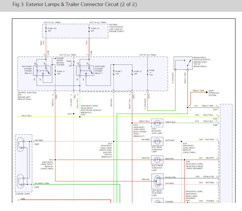The height and width of the screenshot is (211, 242).
Task: Click the 'FUSE 114 40A' label
Action: 95,30
